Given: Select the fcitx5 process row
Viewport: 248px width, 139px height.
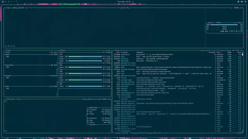Looking at the screenshot, I should point(177,78).
